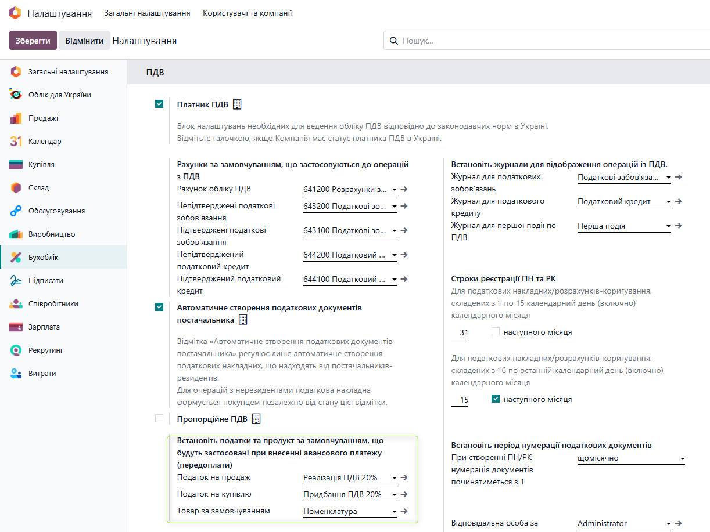Click the Відмінити button

click(x=84, y=41)
